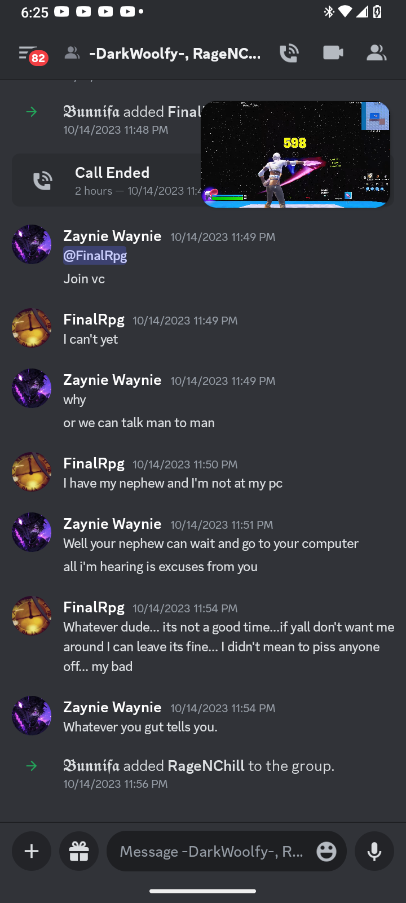
Task: Tap FinalRpg username on 11:54 PM message
Action: [94, 607]
